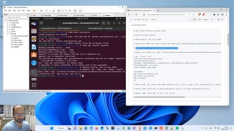Click the VMware Unity mode icon
This screenshot has height=131, width=234.
click(70, 11)
